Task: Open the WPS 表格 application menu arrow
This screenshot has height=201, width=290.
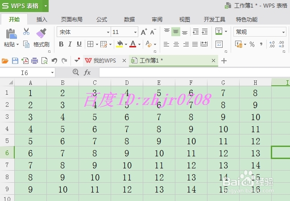Action: 46,6
